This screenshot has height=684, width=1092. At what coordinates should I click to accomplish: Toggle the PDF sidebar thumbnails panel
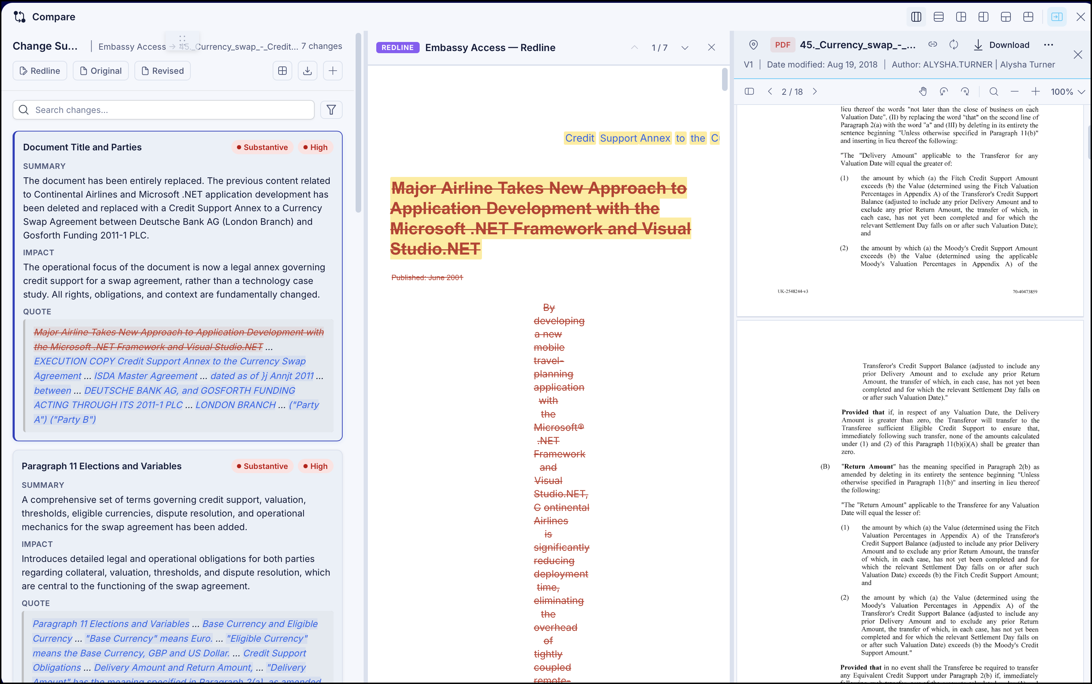pyautogui.click(x=749, y=91)
